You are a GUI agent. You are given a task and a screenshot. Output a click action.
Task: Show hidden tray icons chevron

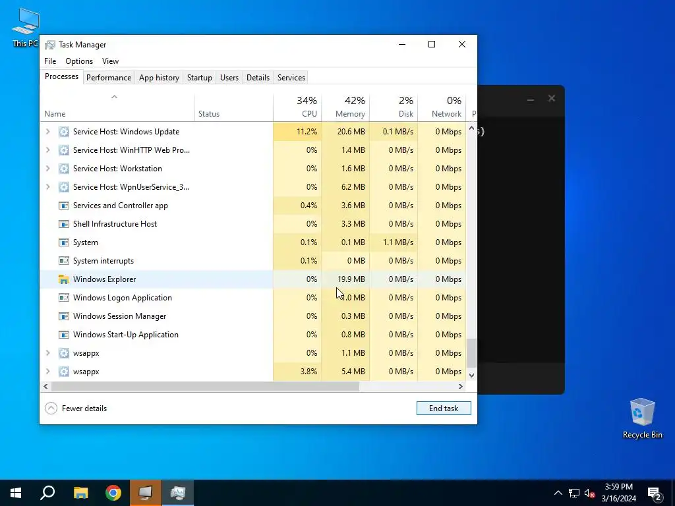[558, 493]
